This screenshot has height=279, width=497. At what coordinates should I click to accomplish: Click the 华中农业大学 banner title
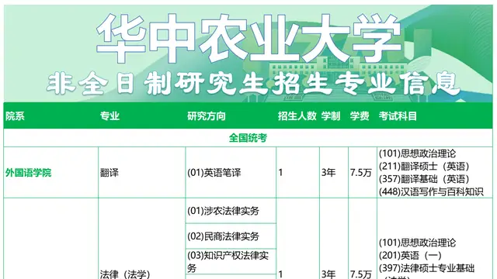coord(249,38)
